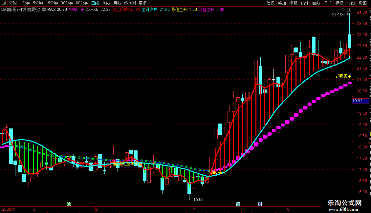Screen dimensions: 371x213
Task: Click the 财 event marker icon
Action: (260, 204)
